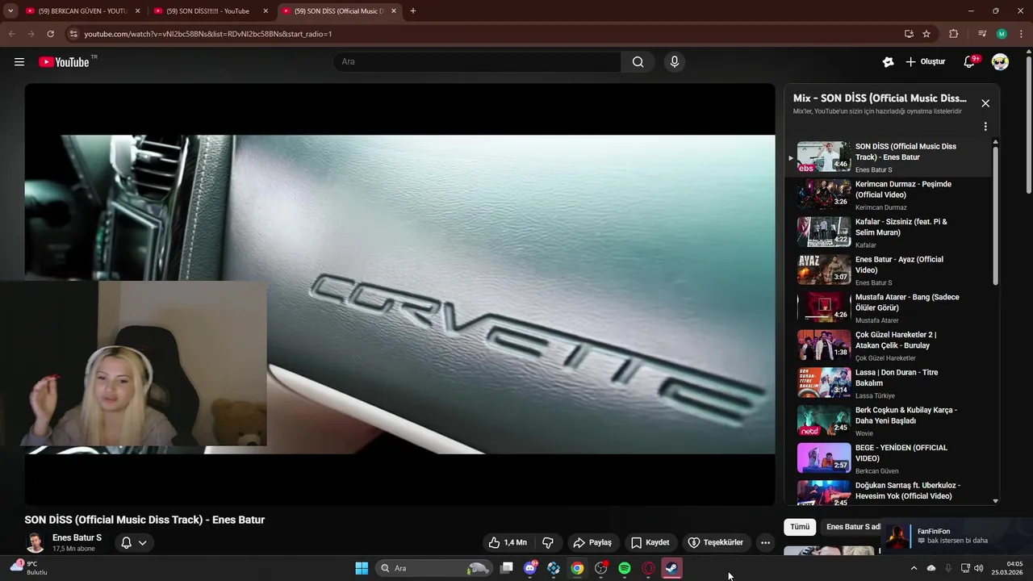1033x581 pixels.
Task: Open the Chrome three-dot menu
Action: click(1022, 34)
